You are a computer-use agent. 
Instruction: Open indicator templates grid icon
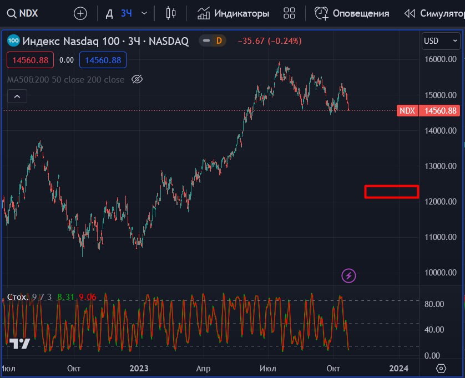(x=289, y=13)
